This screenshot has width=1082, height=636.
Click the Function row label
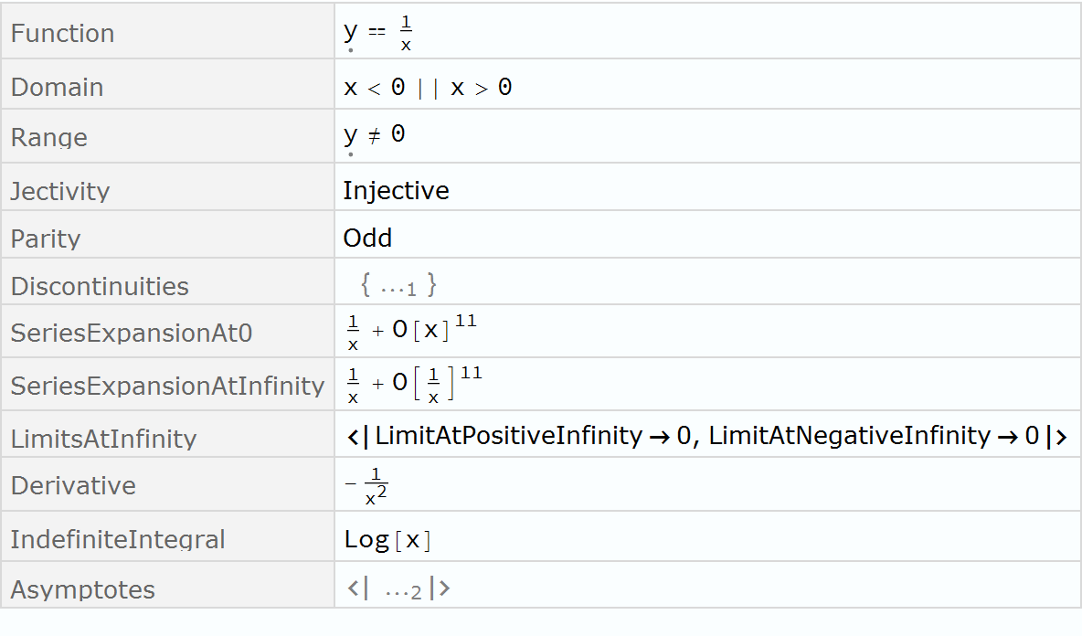pos(62,33)
